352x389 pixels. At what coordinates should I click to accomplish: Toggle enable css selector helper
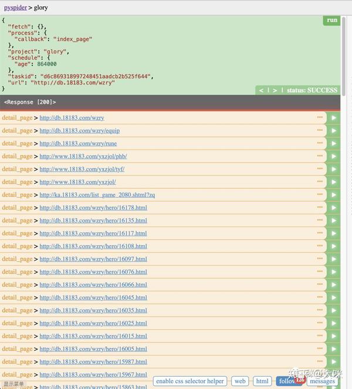pos(190,381)
